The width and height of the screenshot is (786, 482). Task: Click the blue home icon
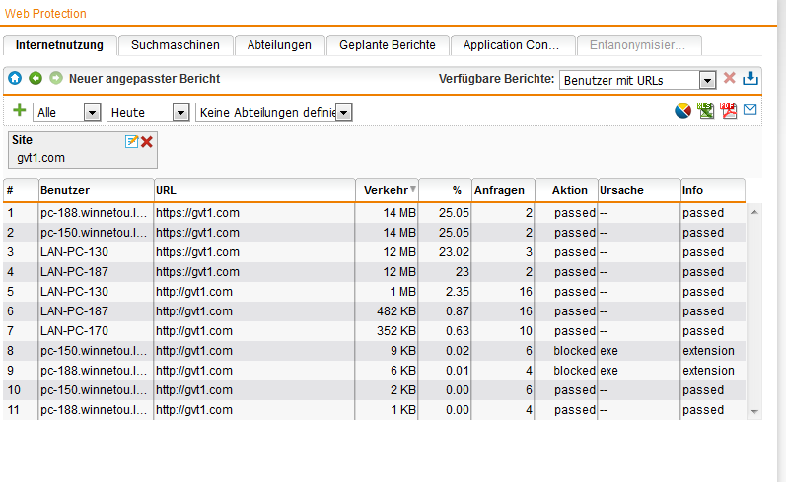point(15,78)
